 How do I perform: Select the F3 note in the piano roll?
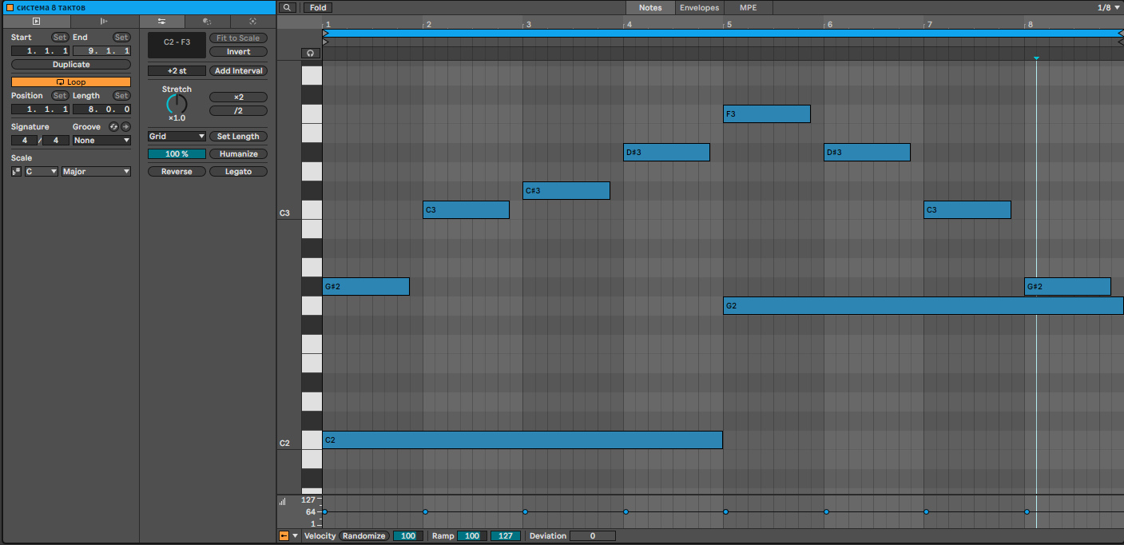pyautogui.click(x=767, y=113)
